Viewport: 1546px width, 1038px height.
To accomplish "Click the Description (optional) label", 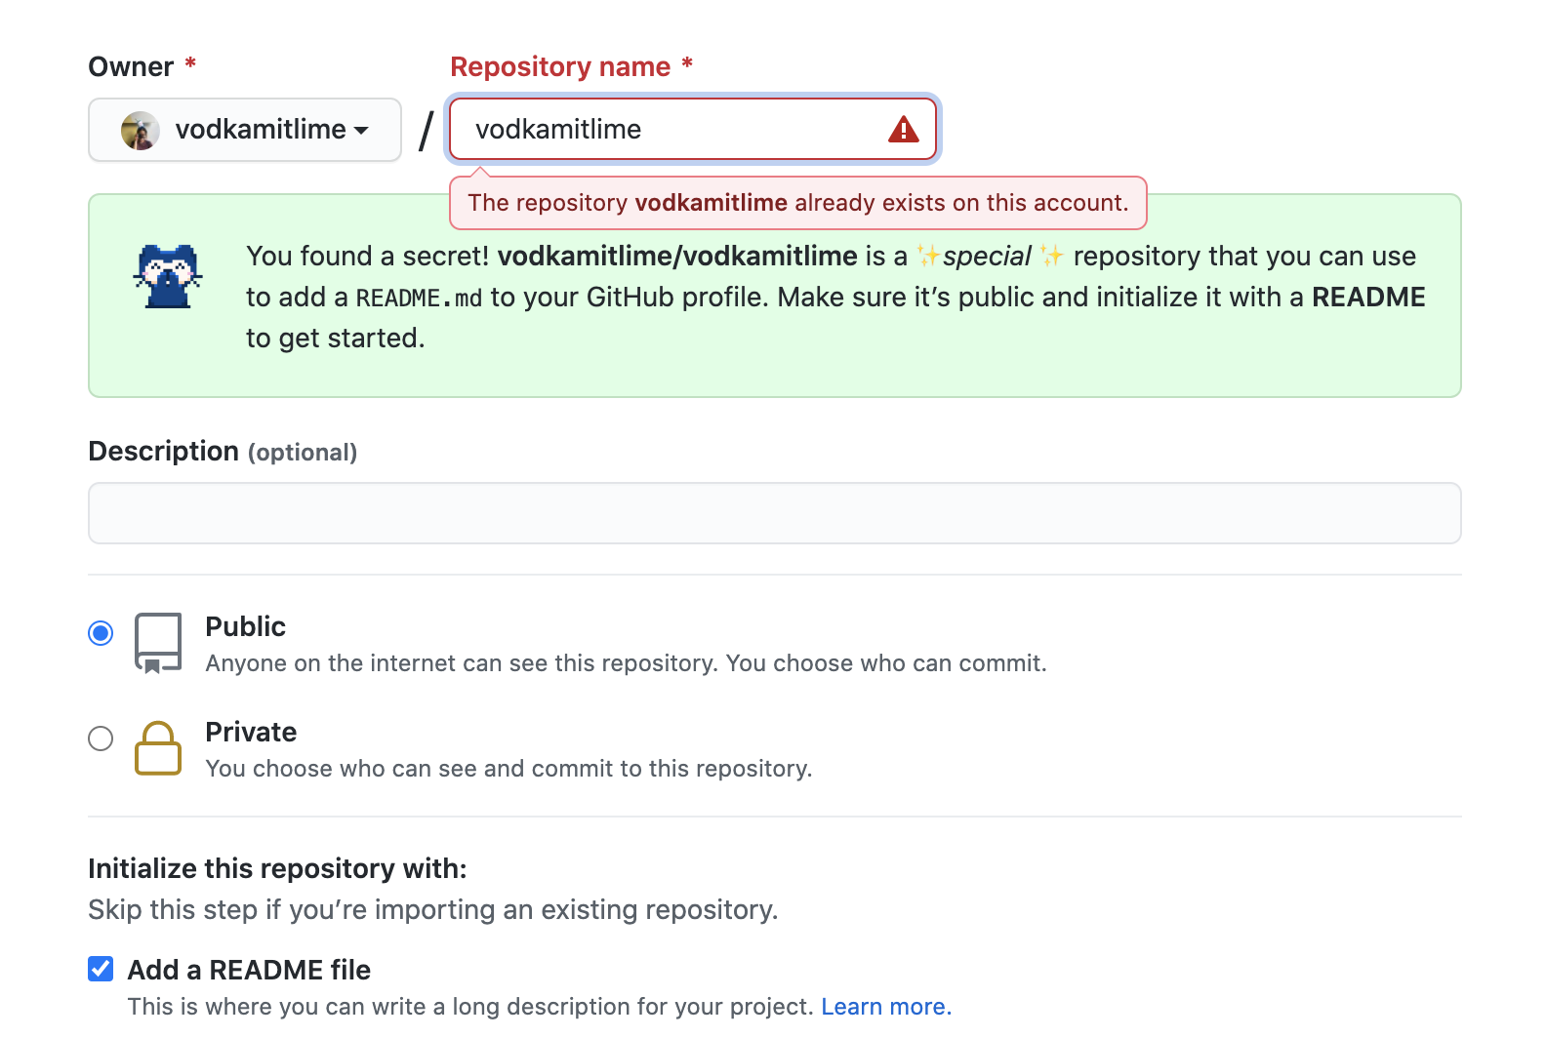I will (x=223, y=452).
